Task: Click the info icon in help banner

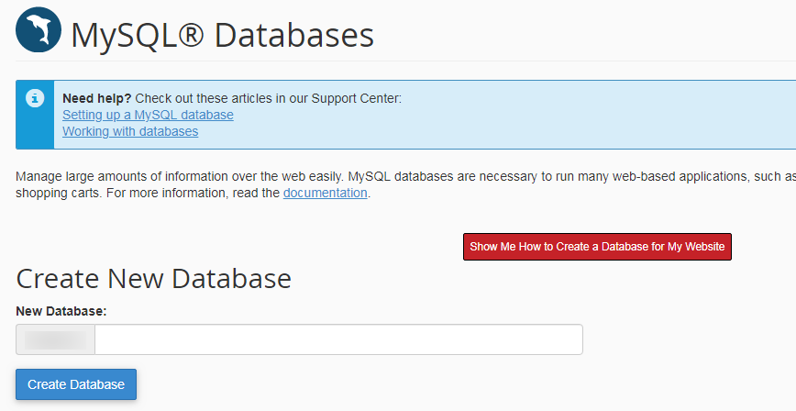Action: pos(35,97)
